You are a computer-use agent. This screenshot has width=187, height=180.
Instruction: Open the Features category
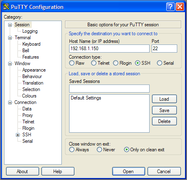click(x=30, y=57)
